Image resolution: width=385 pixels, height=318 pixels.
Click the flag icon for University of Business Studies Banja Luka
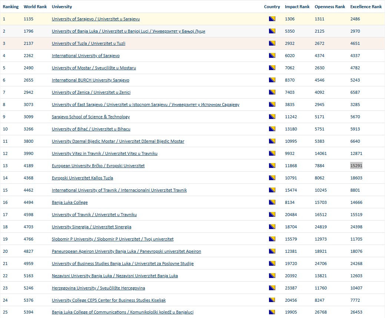[x=272, y=263]
